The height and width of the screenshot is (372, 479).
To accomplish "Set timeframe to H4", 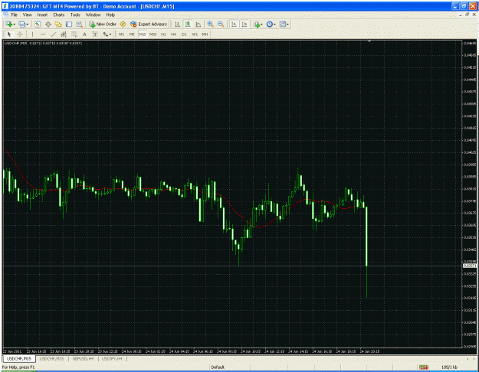I will tap(173, 34).
